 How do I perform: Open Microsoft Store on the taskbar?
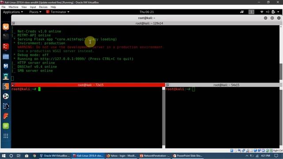27,156
